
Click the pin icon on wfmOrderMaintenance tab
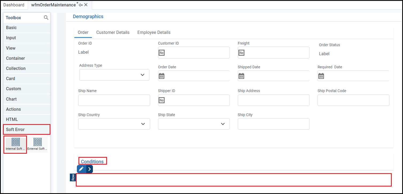tap(81, 5)
